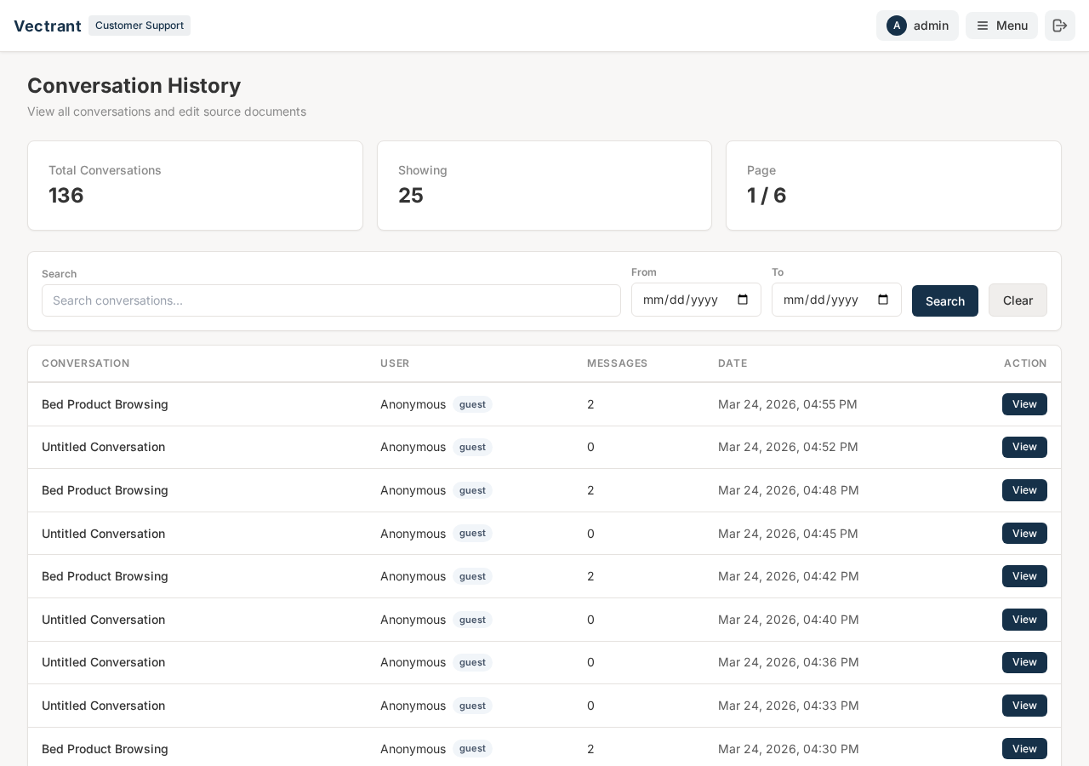Select the Total Conversations card
This screenshot has height=766, width=1089.
pos(195,186)
